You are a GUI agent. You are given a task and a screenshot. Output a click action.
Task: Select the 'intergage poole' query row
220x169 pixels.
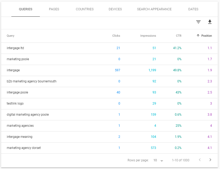(x=109, y=92)
